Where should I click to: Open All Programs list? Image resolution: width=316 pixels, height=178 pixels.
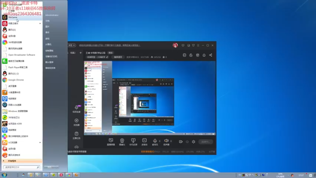(x=22, y=161)
